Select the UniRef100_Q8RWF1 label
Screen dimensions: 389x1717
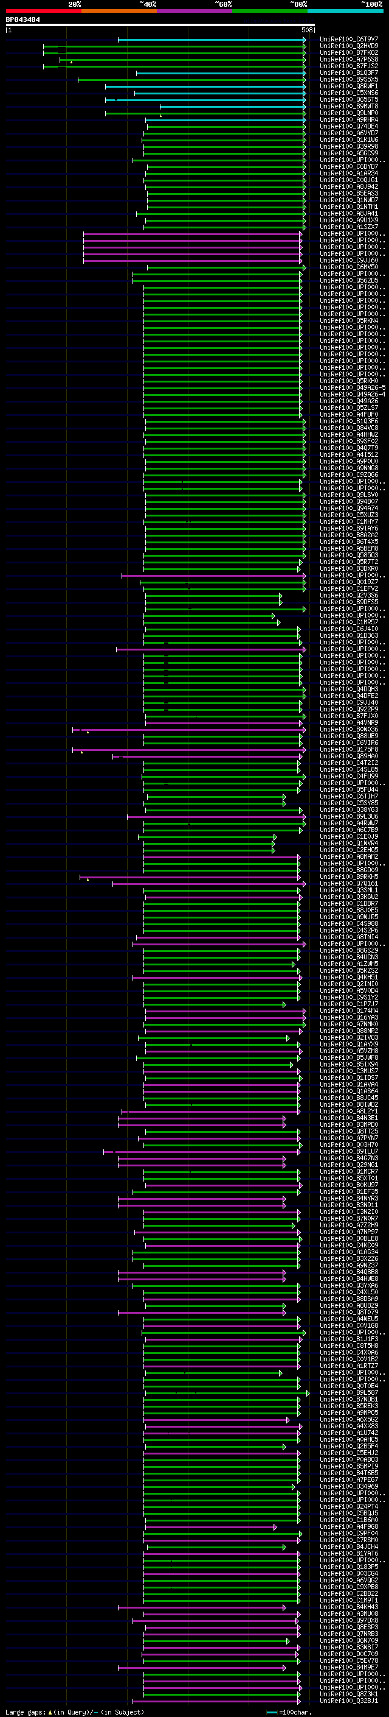[x=349, y=86]
